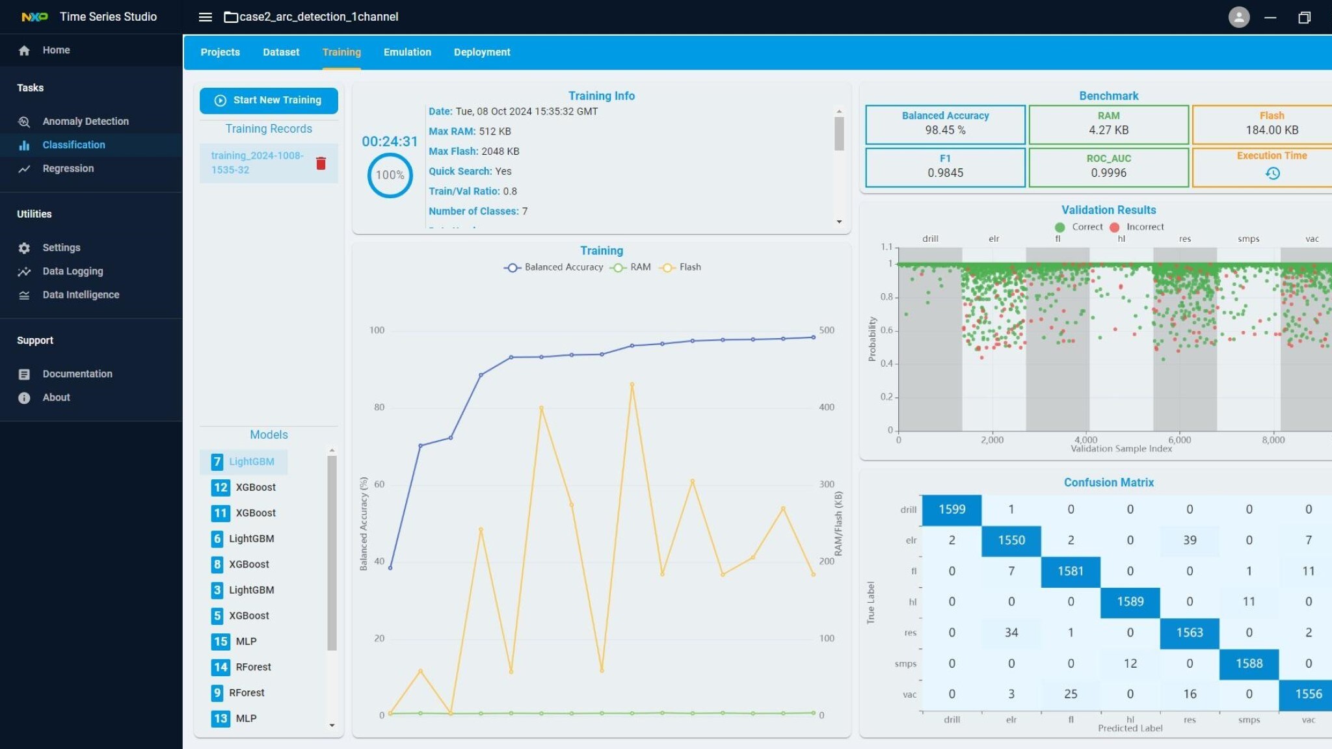Switch to the Emulation tab
This screenshot has width=1332, height=749.
pos(407,52)
